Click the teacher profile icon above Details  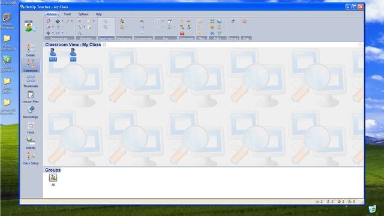(31, 26)
